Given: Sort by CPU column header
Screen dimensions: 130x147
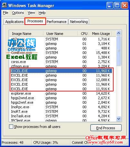Looking at the screenshot, I should point(84,34).
